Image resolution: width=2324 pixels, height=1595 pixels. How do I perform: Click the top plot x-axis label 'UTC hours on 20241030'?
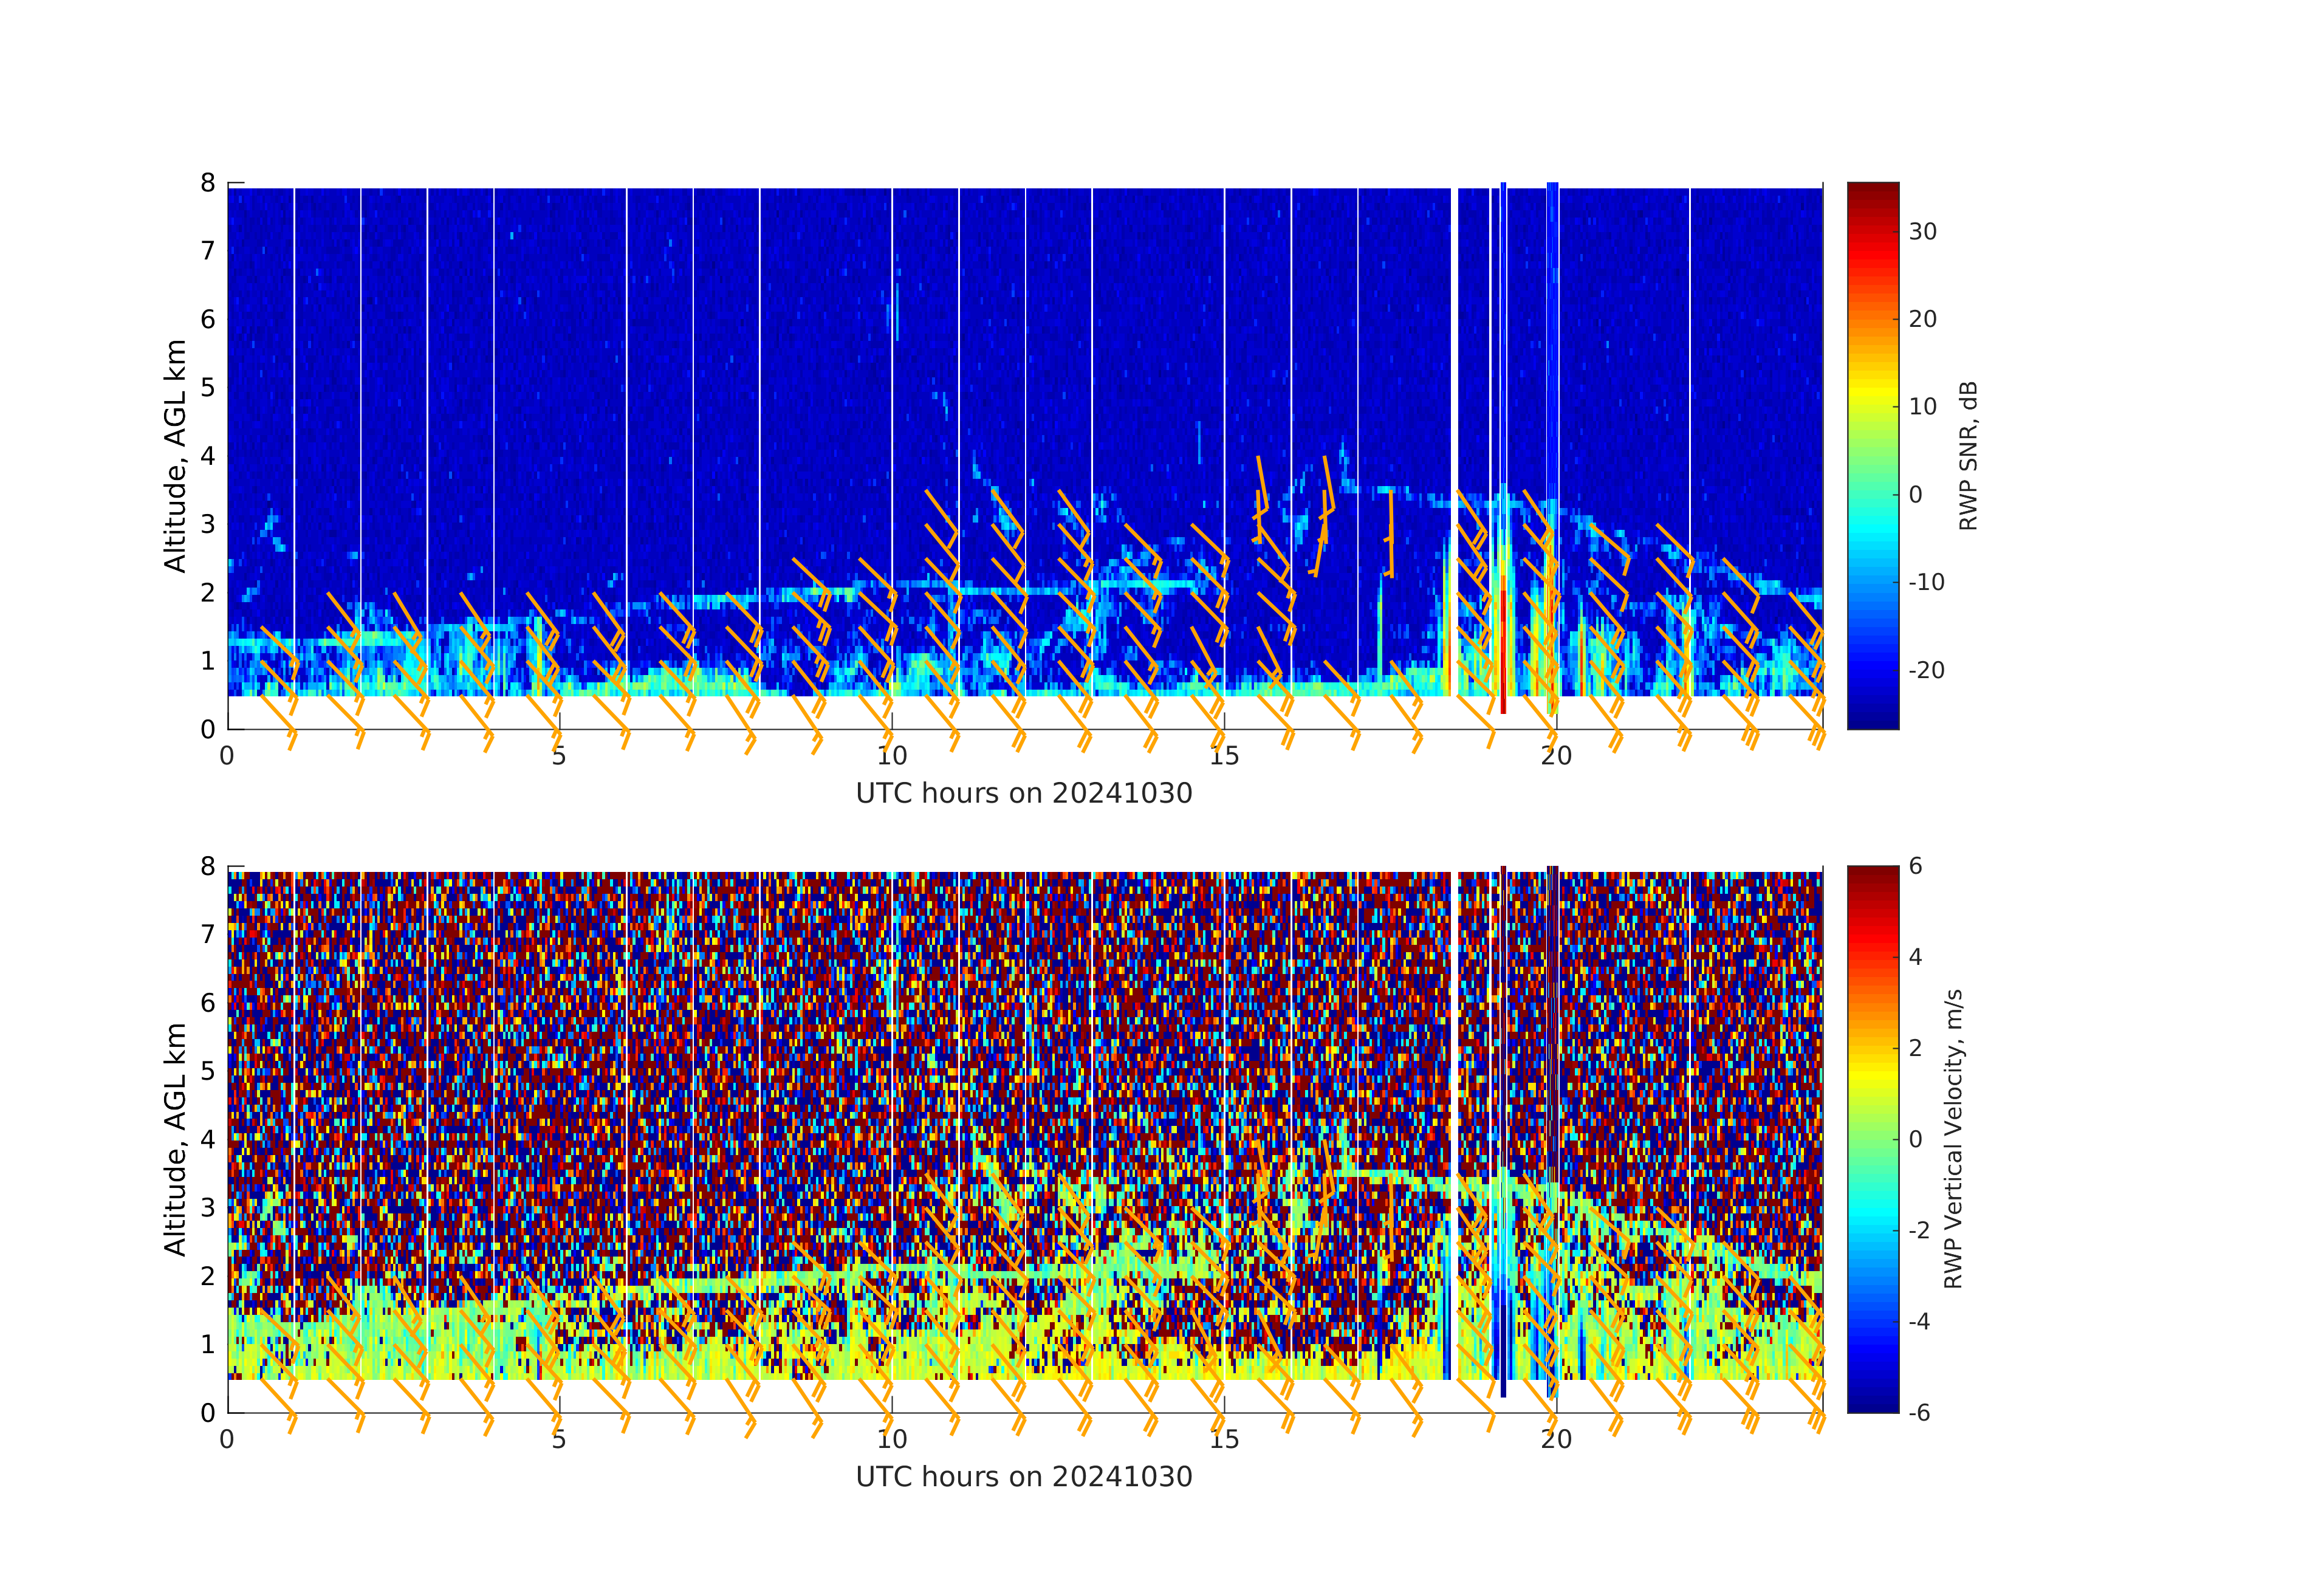tap(1024, 793)
